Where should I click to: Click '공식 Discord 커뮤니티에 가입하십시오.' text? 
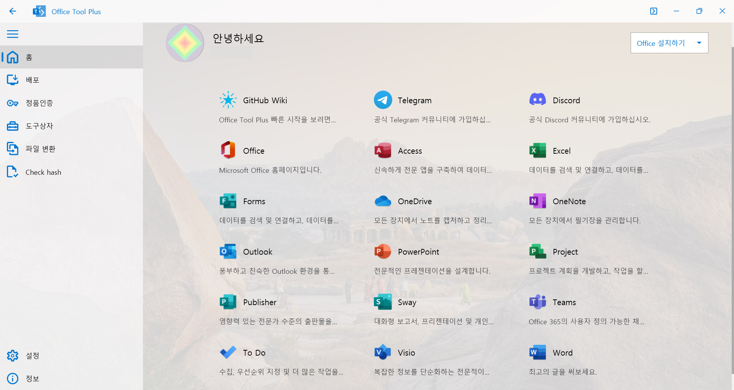click(x=589, y=119)
